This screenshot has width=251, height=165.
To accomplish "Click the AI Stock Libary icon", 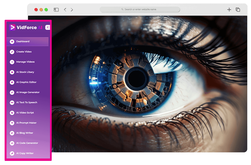I will [x=12, y=72].
